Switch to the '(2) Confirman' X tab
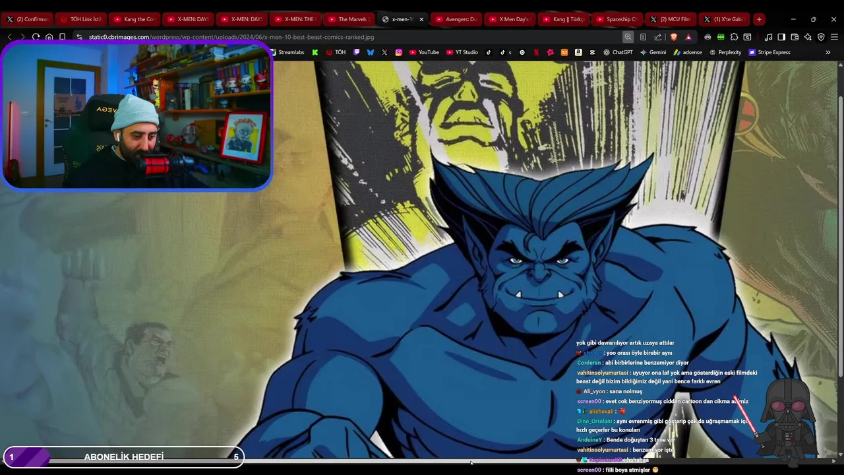Screen dimensions: 844x475 point(27,19)
